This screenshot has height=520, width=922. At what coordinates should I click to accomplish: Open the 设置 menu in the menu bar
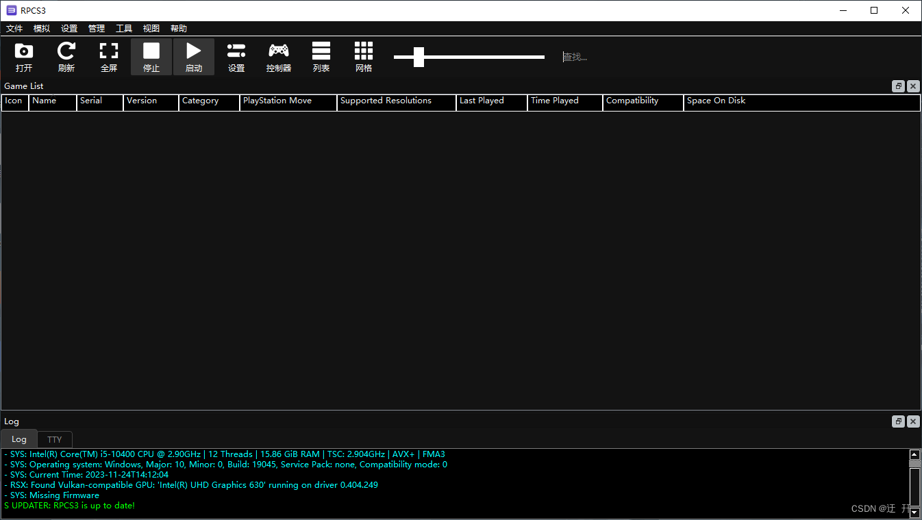click(x=69, y=29)
